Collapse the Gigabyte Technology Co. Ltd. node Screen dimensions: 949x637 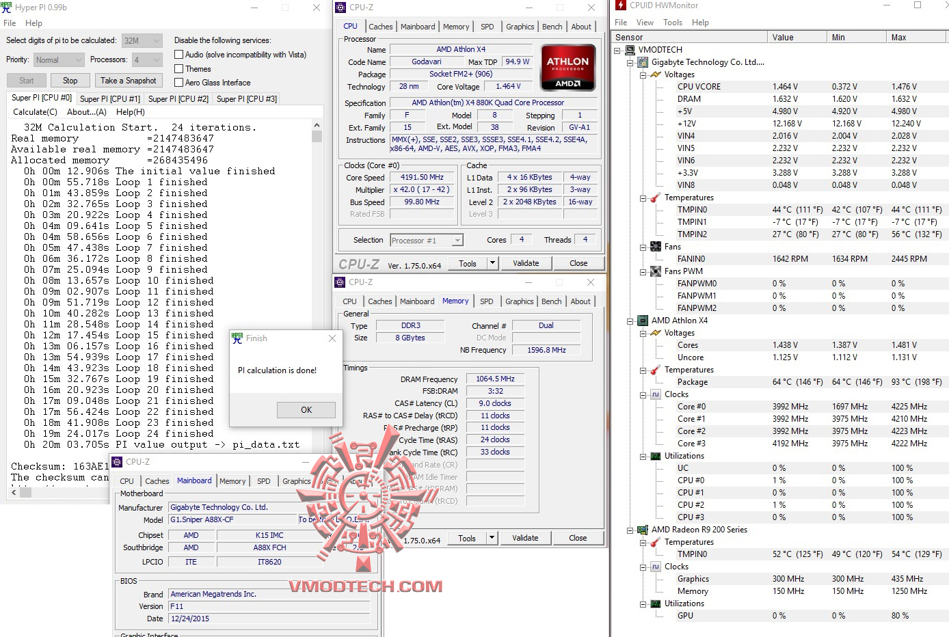(x=630, y=62)
